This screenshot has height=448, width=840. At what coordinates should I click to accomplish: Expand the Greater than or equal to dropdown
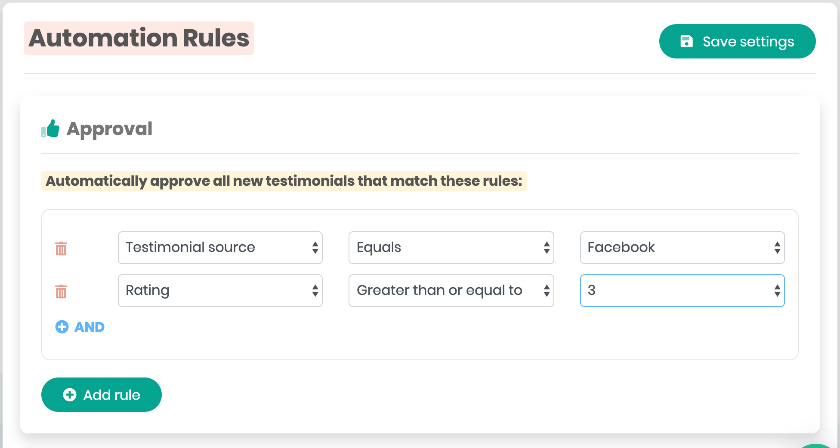coord(451,291)
